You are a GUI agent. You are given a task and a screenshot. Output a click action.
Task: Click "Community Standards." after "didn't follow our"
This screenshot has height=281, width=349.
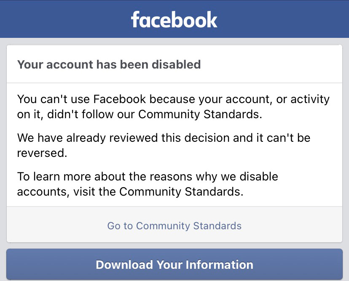click(x=200, y=114)
